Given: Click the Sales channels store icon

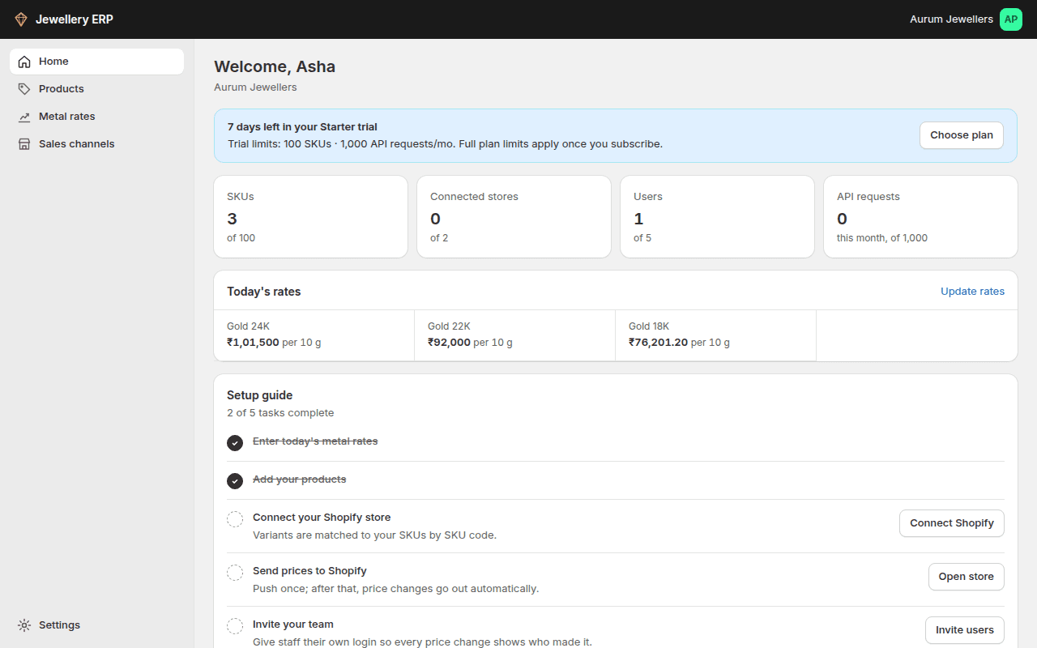Looking at the screenshot, I should click(24, 144).
